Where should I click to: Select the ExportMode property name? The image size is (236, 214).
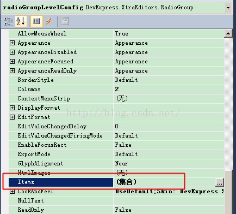[34, 154]
